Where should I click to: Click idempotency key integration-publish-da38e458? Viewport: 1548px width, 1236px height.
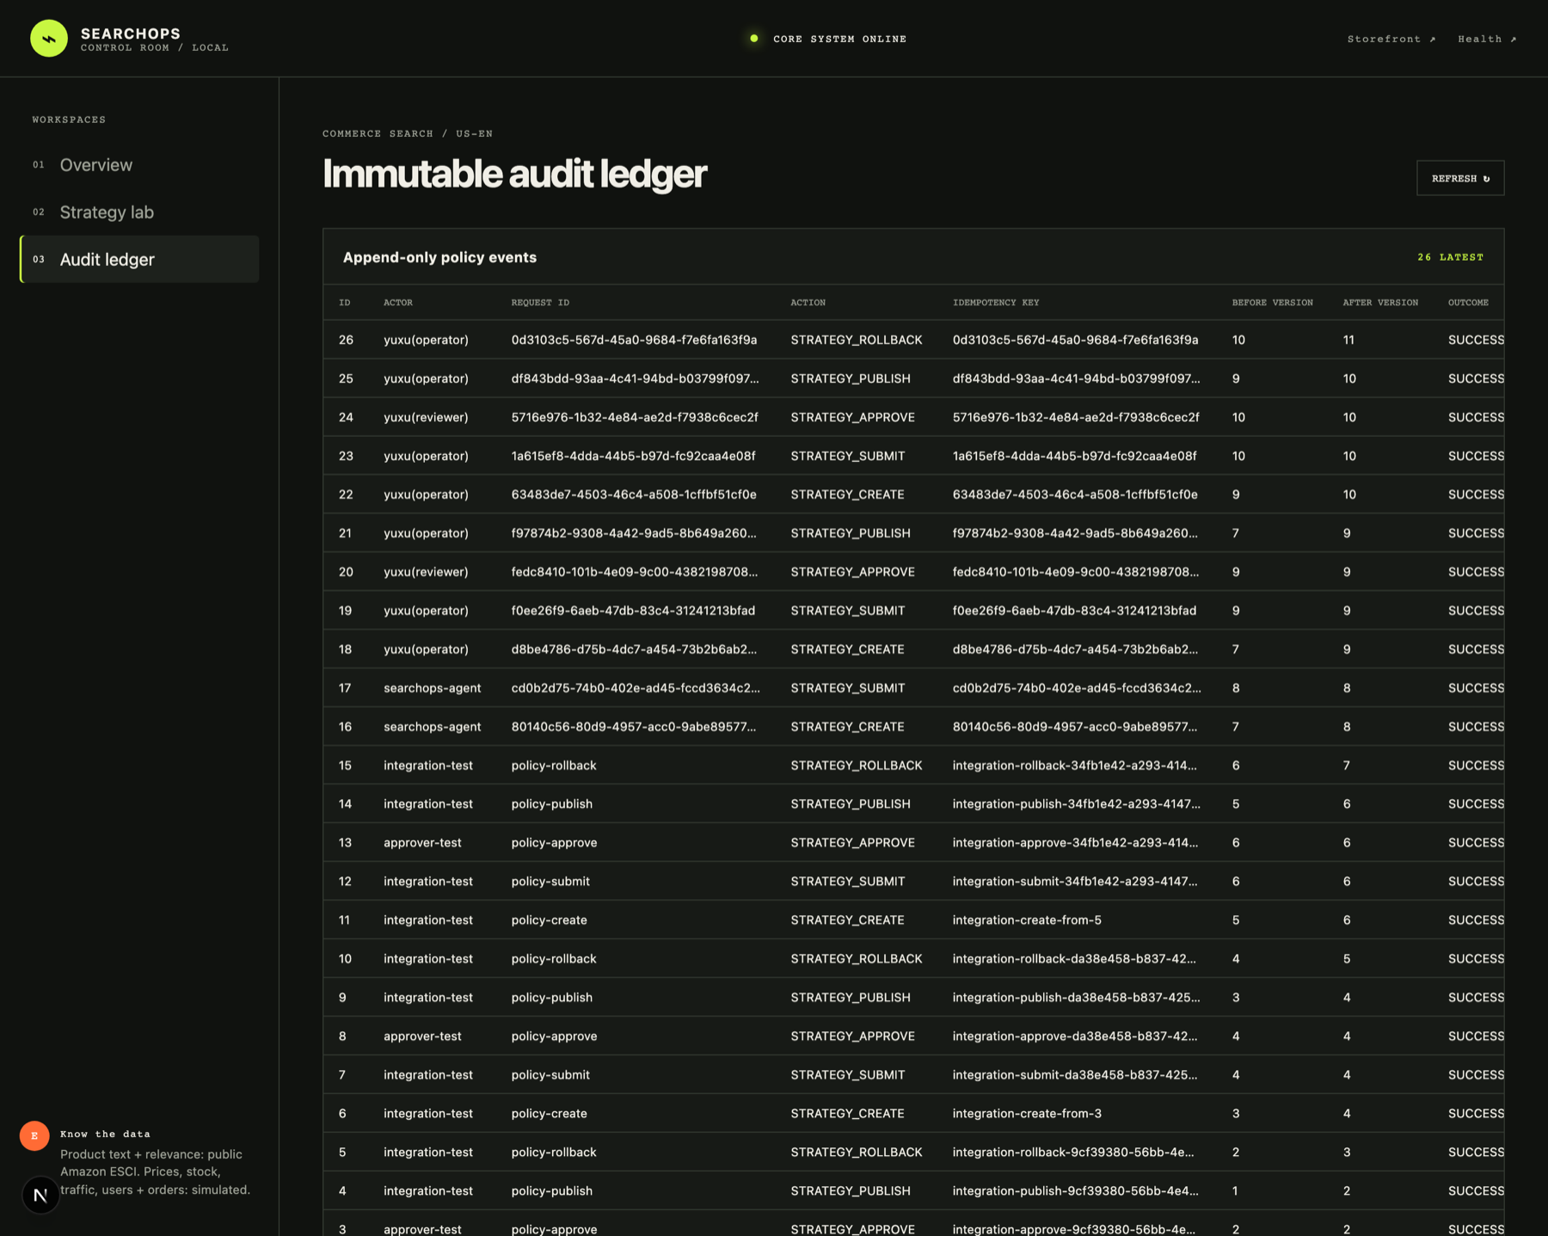pos(1076,998)
